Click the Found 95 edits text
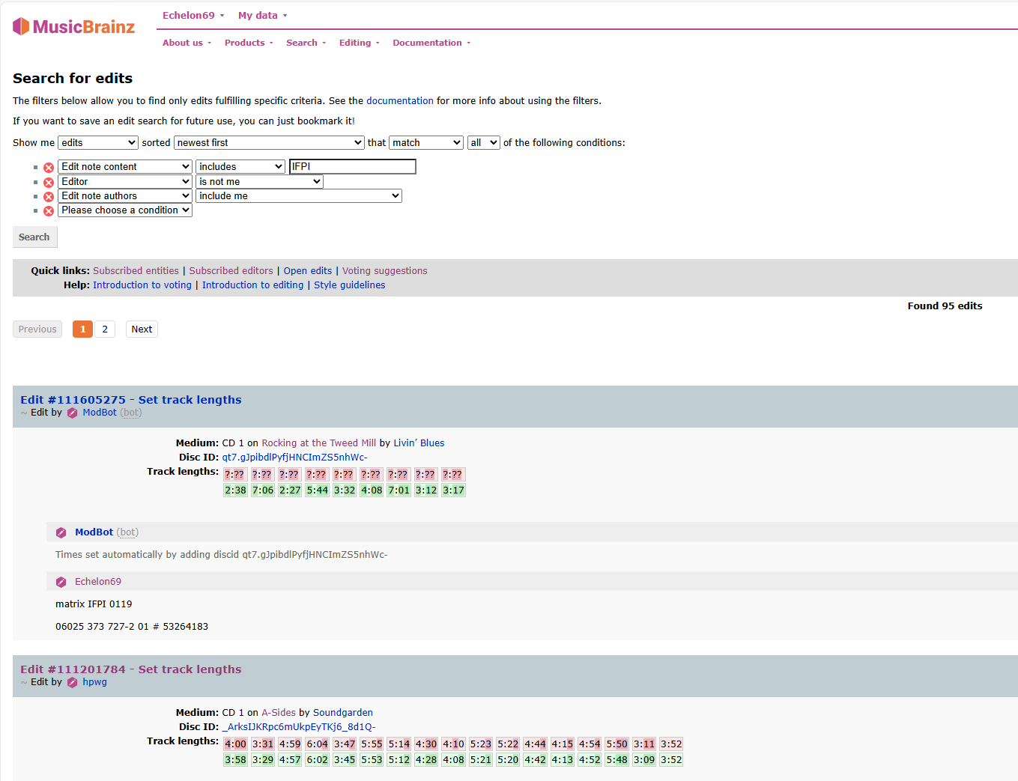The height and width of the screenshot is (781, 1018). pos(945,306)
